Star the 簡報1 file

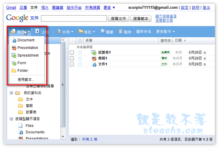point(80,58)
